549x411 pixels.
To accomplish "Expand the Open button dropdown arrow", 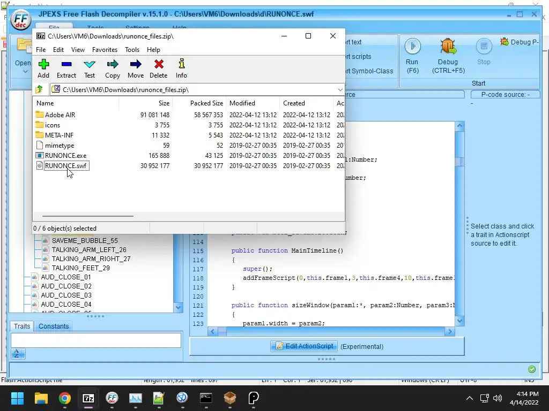I will pos(25,72).
